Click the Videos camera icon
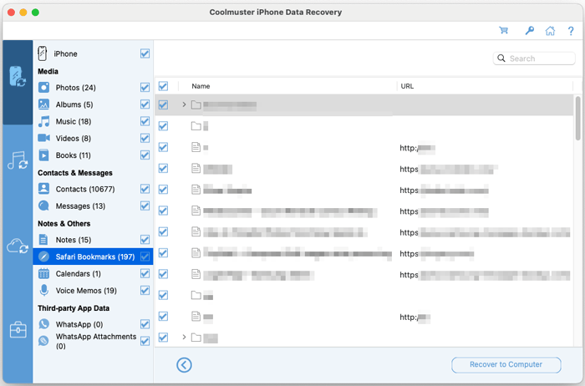 [x=43, y=138]
